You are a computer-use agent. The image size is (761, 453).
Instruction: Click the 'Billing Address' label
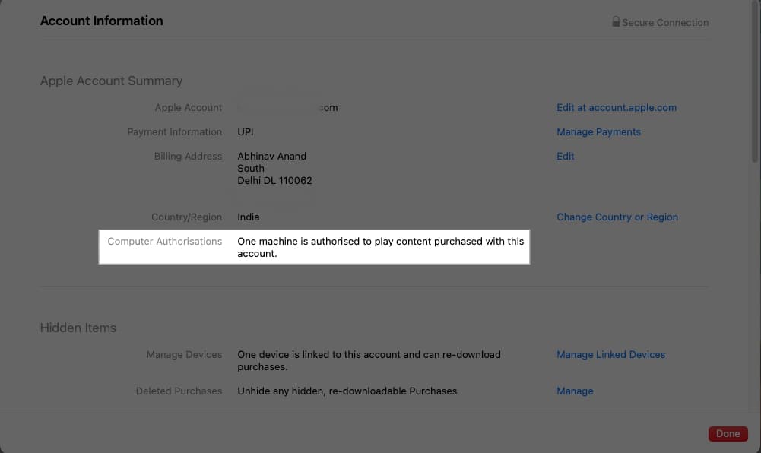pos(188,156)
